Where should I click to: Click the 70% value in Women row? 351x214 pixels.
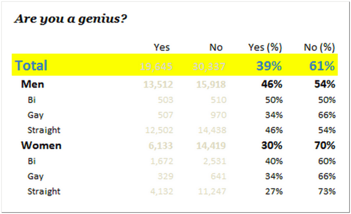pos(325,145)
